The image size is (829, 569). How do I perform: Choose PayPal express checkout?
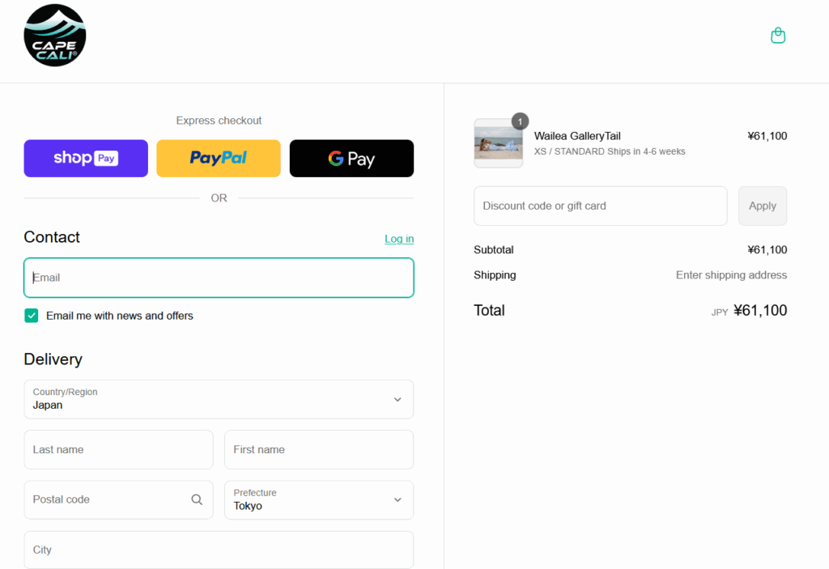pos(219,158)
